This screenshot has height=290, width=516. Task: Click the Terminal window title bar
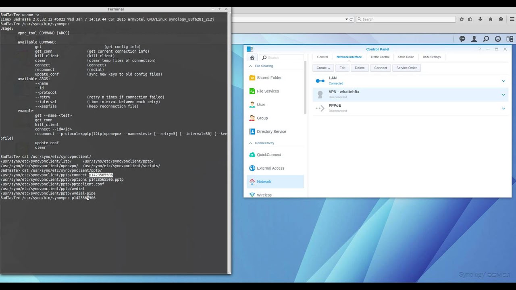116,9
